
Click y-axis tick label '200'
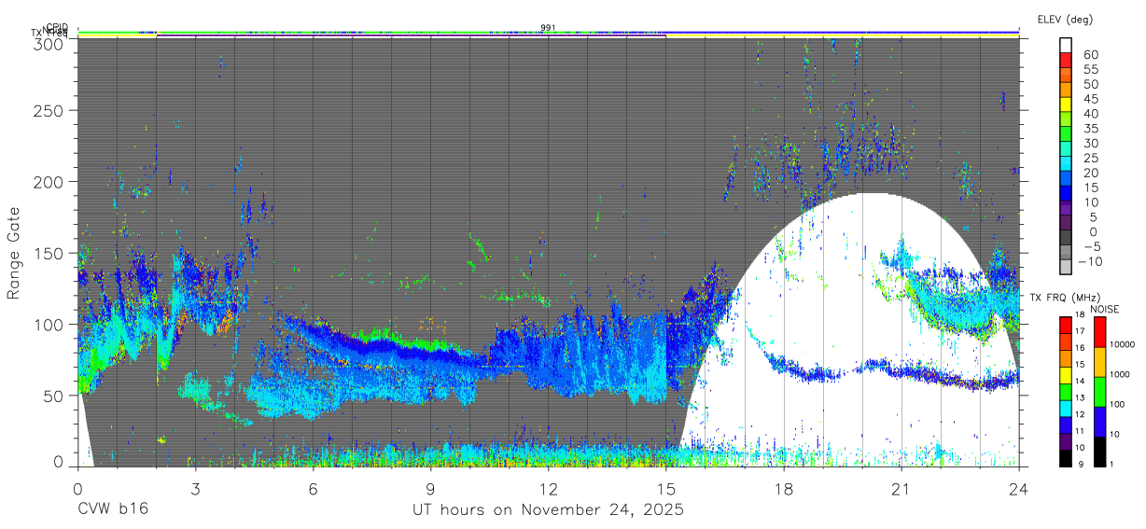[49, 181]
